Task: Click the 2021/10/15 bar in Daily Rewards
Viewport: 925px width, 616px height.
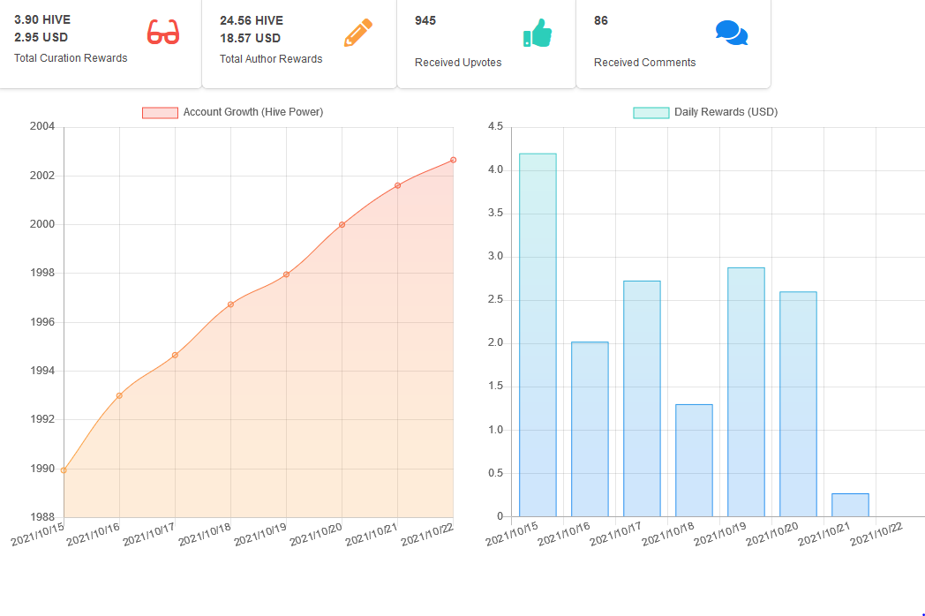Action: 538,335
